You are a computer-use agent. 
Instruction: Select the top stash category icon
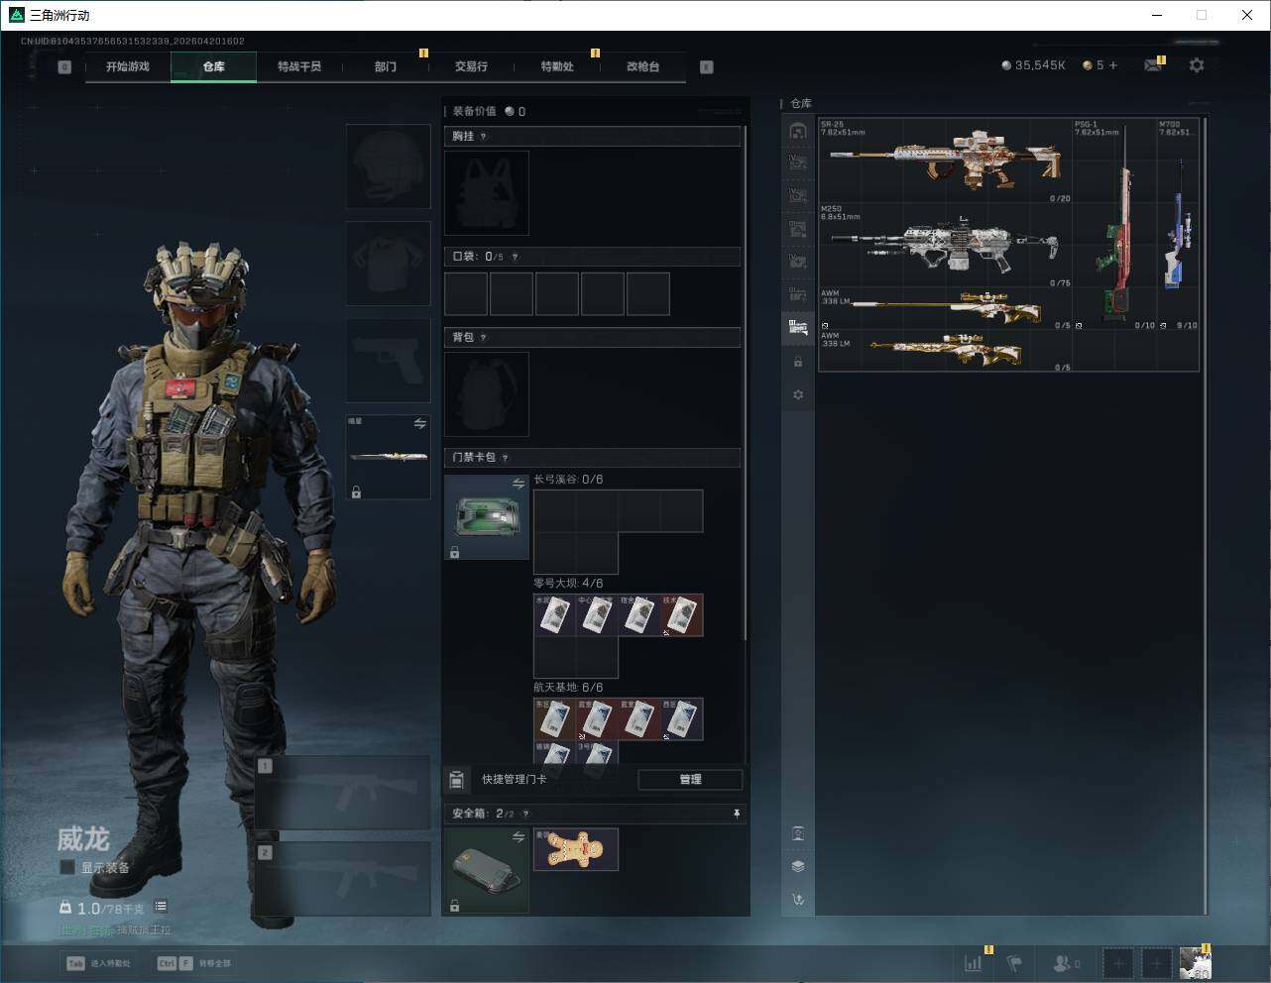pos(798,131)
